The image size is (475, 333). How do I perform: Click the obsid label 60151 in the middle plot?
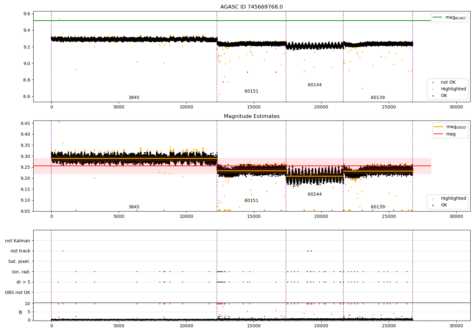[251, 201]
